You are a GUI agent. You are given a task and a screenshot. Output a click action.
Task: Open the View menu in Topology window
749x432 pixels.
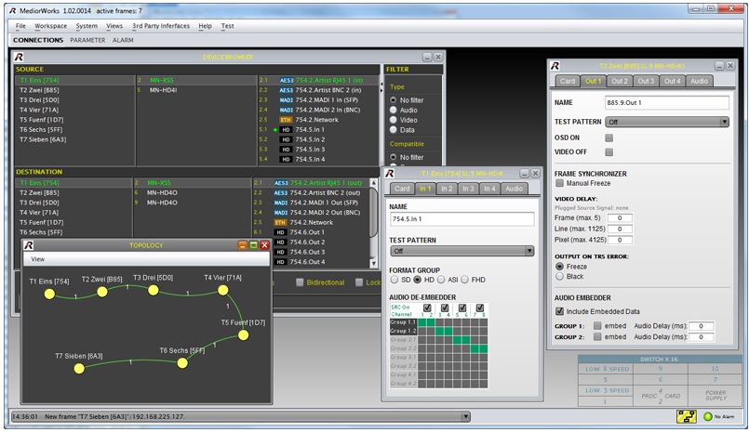(38, 259)
